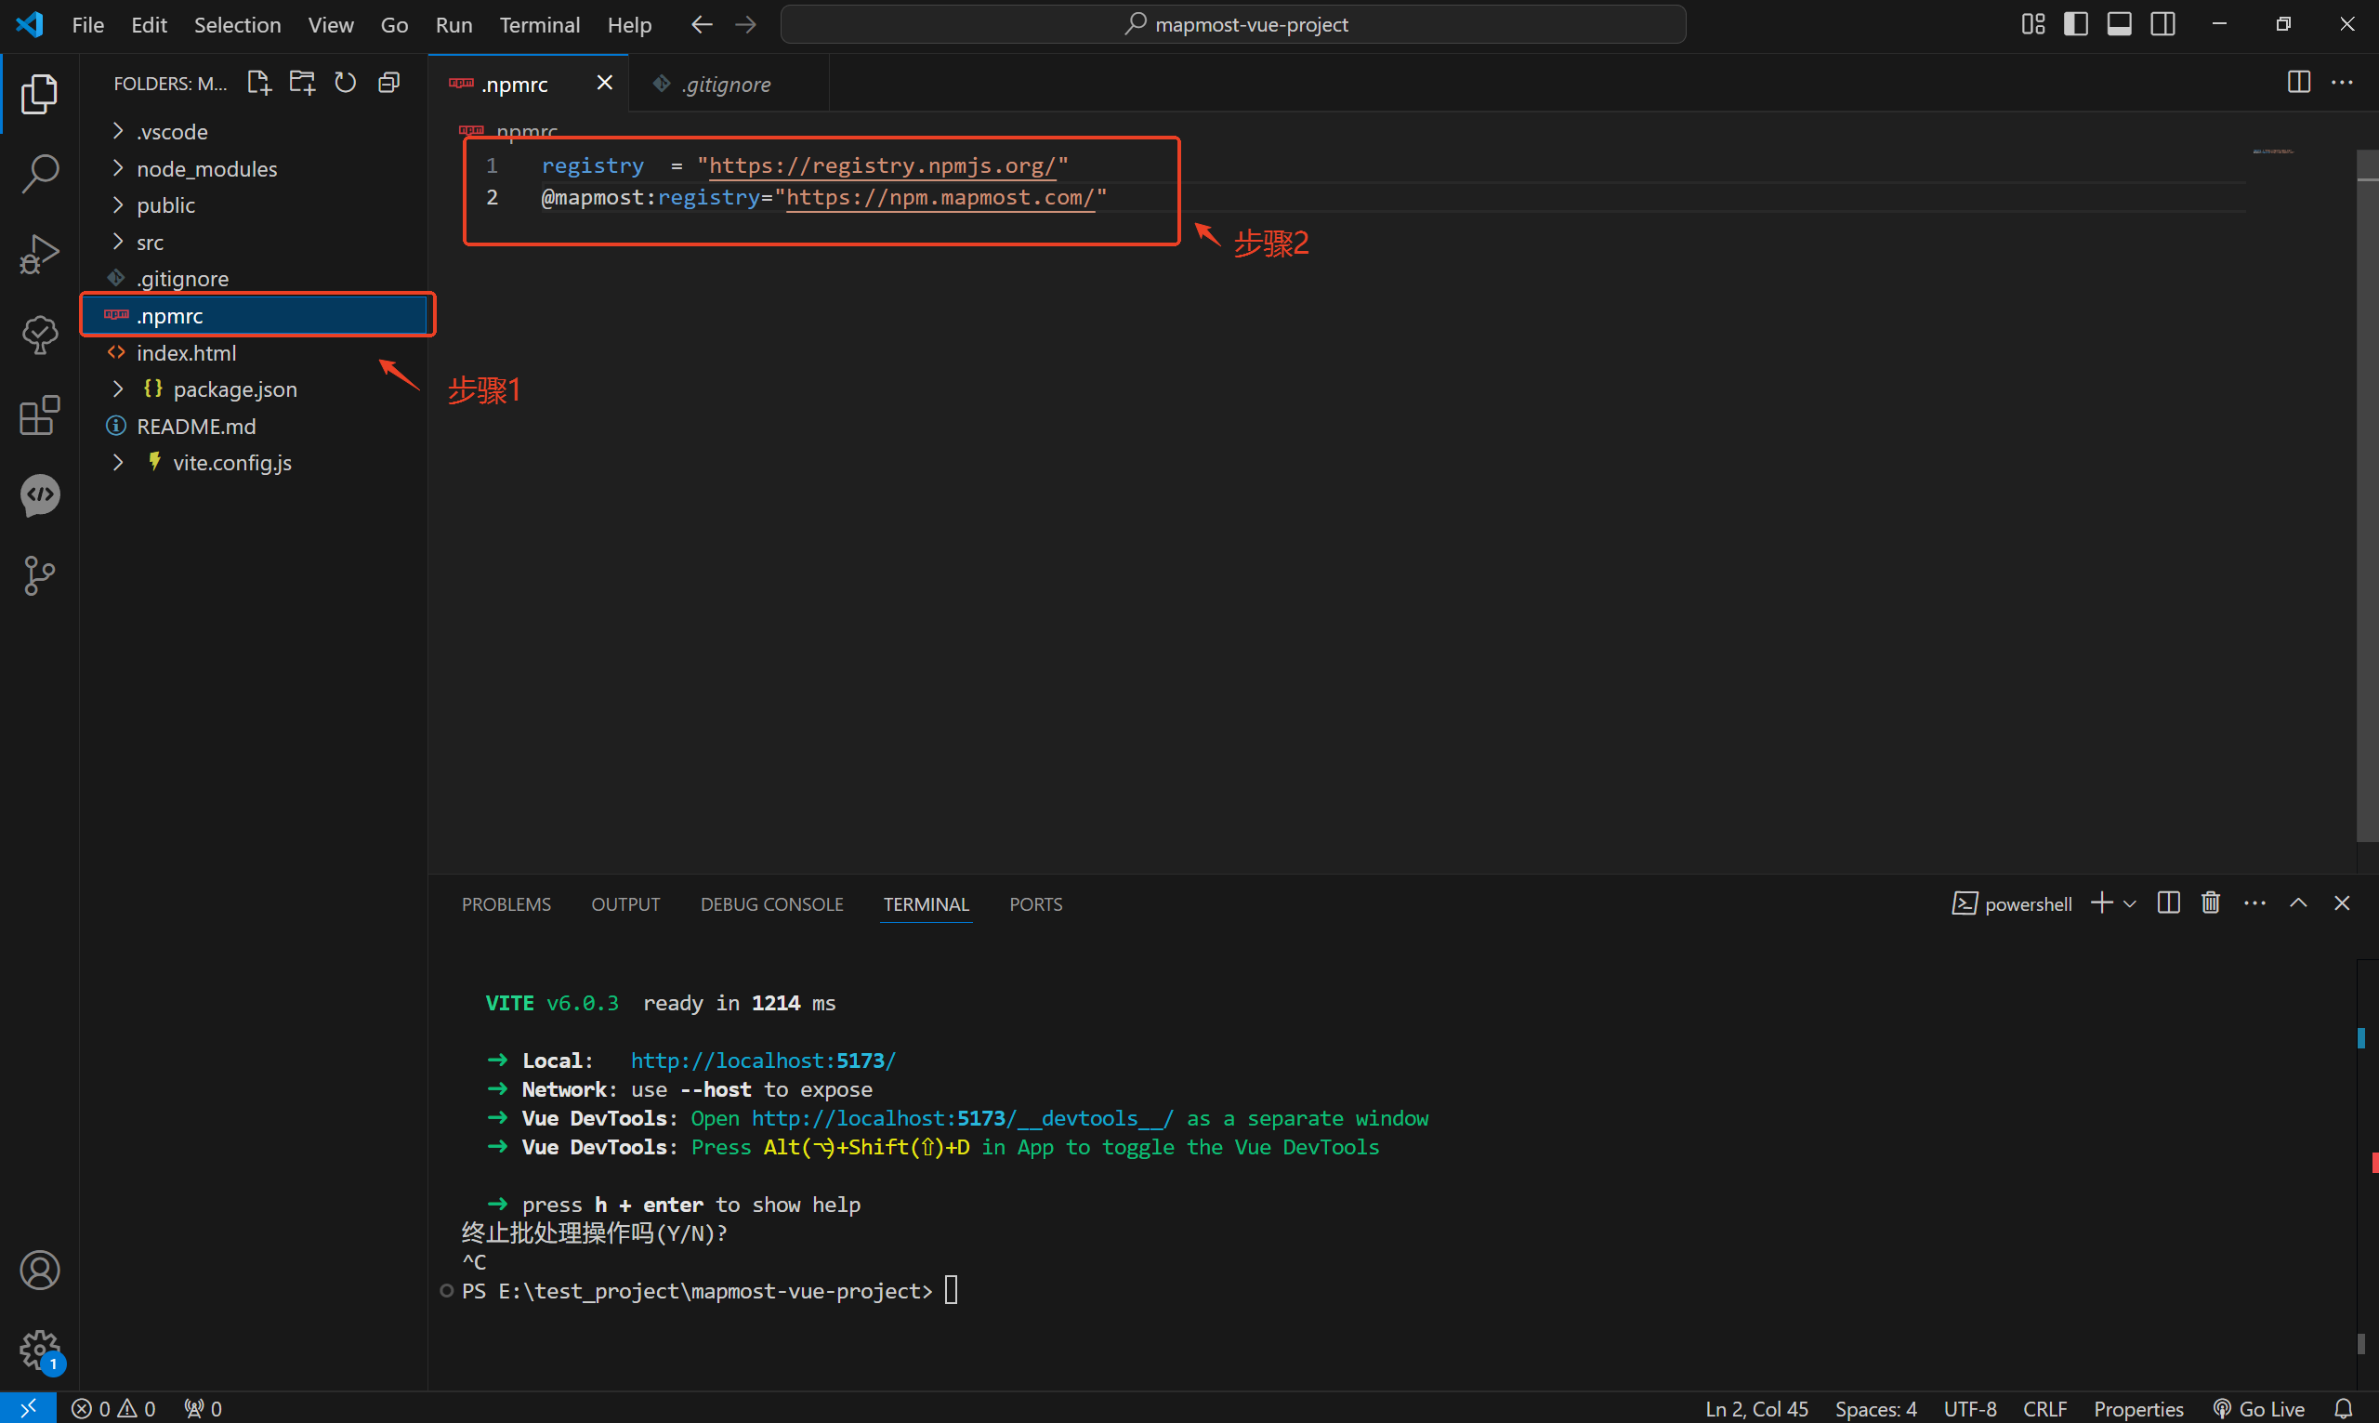Open errors and warnings count indicator
Screen dimensions: 2379x1423
coord(113,1409)
